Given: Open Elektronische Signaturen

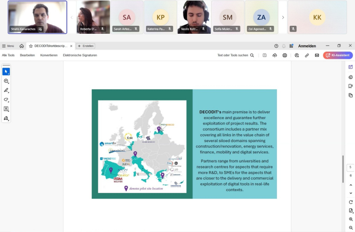Looking at the screenshot, I should (x=80, y=55).
